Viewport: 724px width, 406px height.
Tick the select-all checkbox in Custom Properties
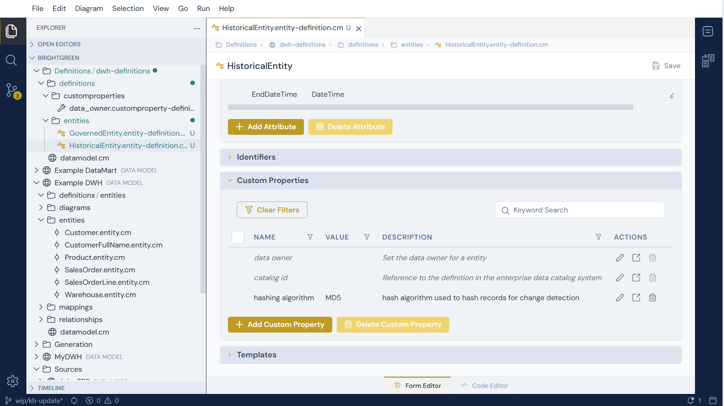(238, 237)
